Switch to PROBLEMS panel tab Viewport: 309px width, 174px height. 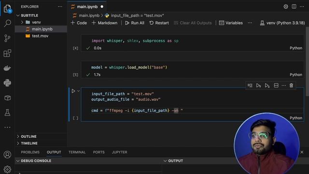click(30, 152)
